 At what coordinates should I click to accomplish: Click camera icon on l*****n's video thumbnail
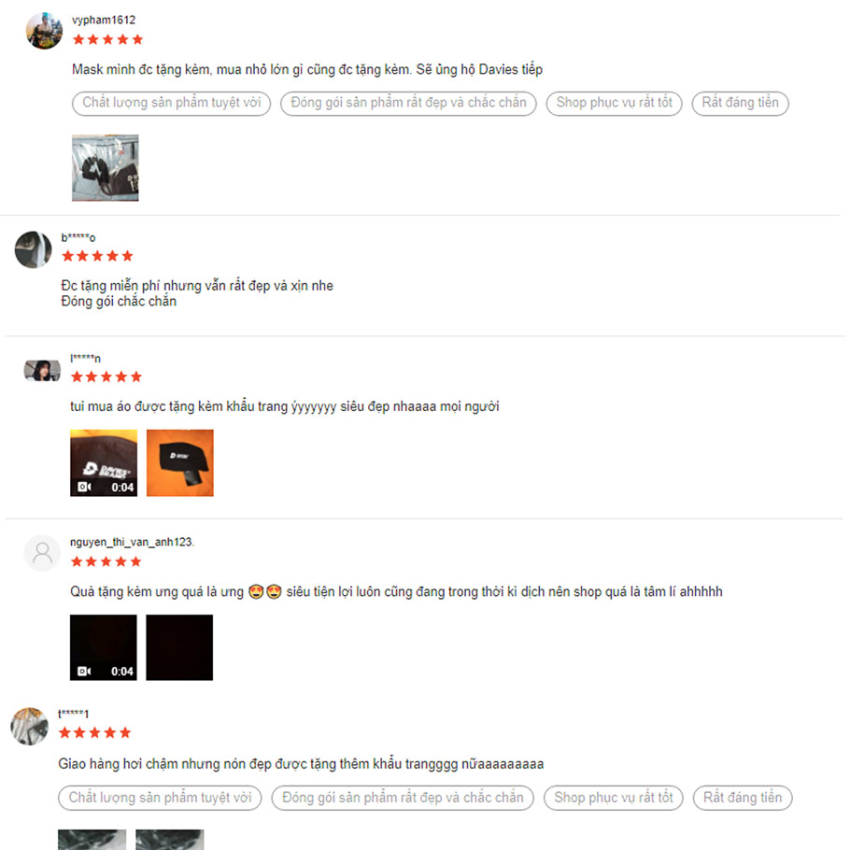84,487
